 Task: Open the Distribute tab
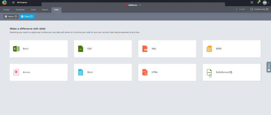click(x=20, y=9)
